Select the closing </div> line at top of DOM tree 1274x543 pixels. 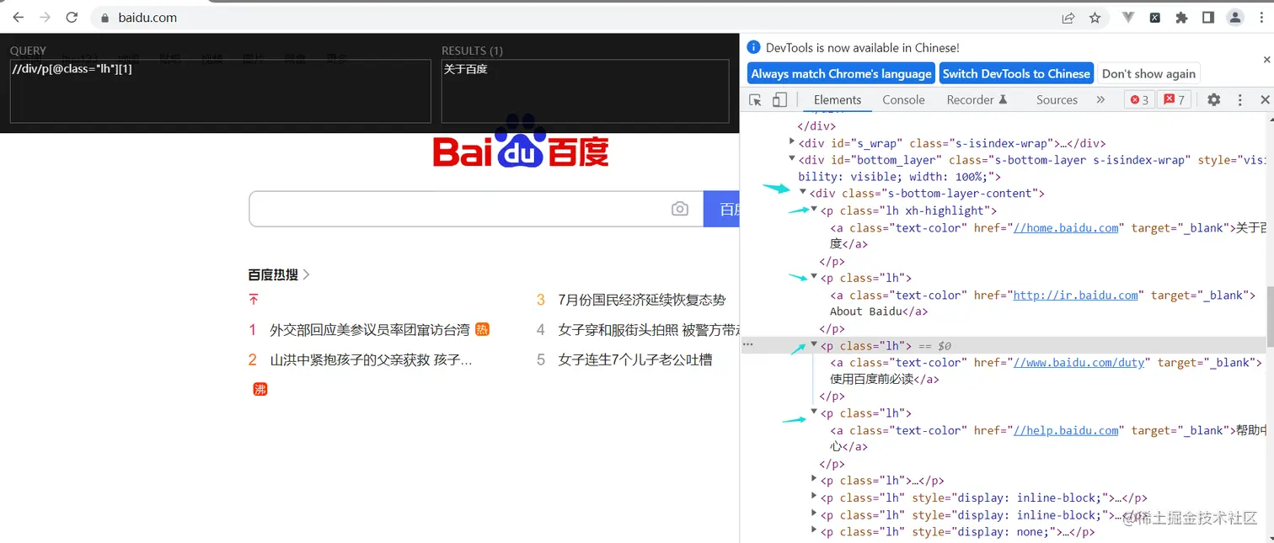click(x=816, y=125)
